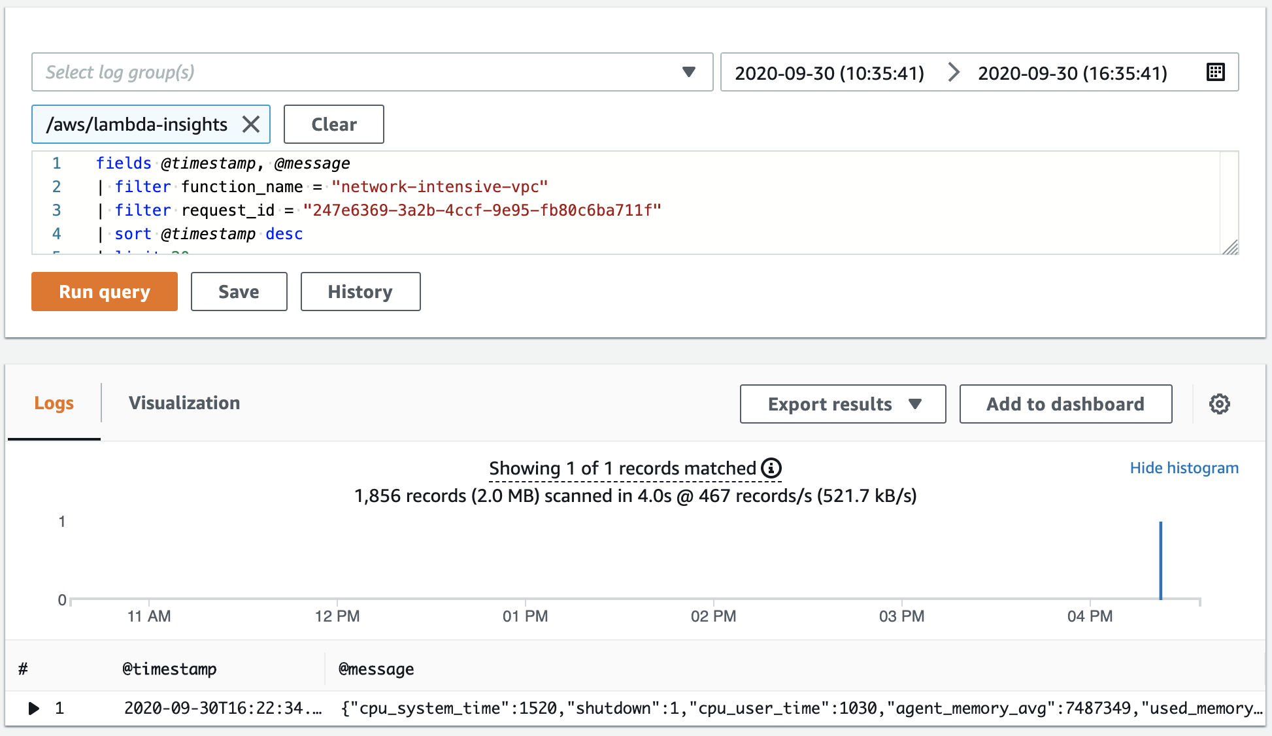The width and height of the screenshot is (1272, 736).
Task: Click the settings gear icon
Action: click(x=1220, y=404)
